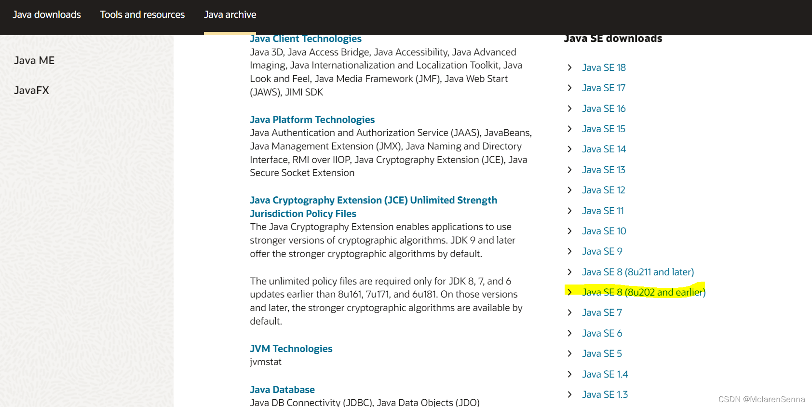The width and height of the screenshot is (812, 407).
Task: Switch to Tools and resources tab
Action: [142, 14]
